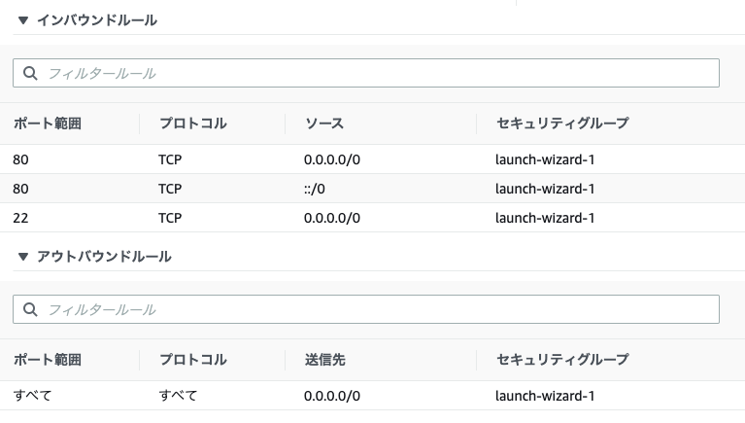The height and width of the screenshot is (423, 745).
Task: Open launch-wizard-1 in the outbound rule row
Action: [545, 396]
